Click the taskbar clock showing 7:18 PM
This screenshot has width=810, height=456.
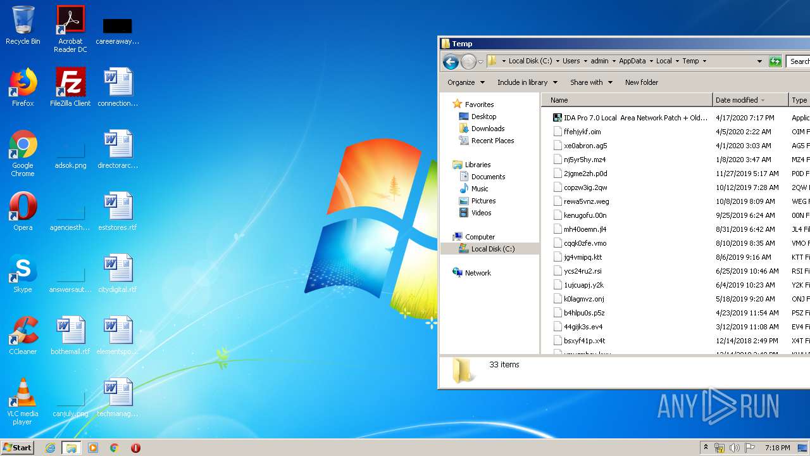pos(777,448)
